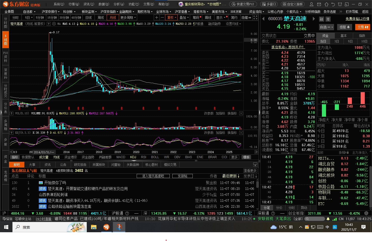Screen dimensions: 372x241
Task: Click the undo/back arrow icon in title bar
Action: click(333, 4)
